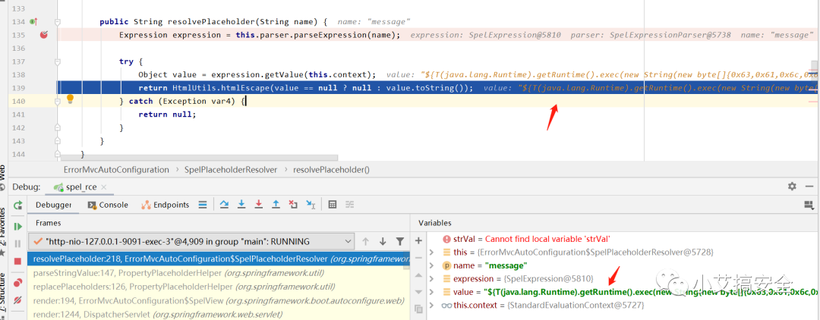Expand the 'value' variable node
The width and height of the screenshot is (820, 320).
coord(431,292)
